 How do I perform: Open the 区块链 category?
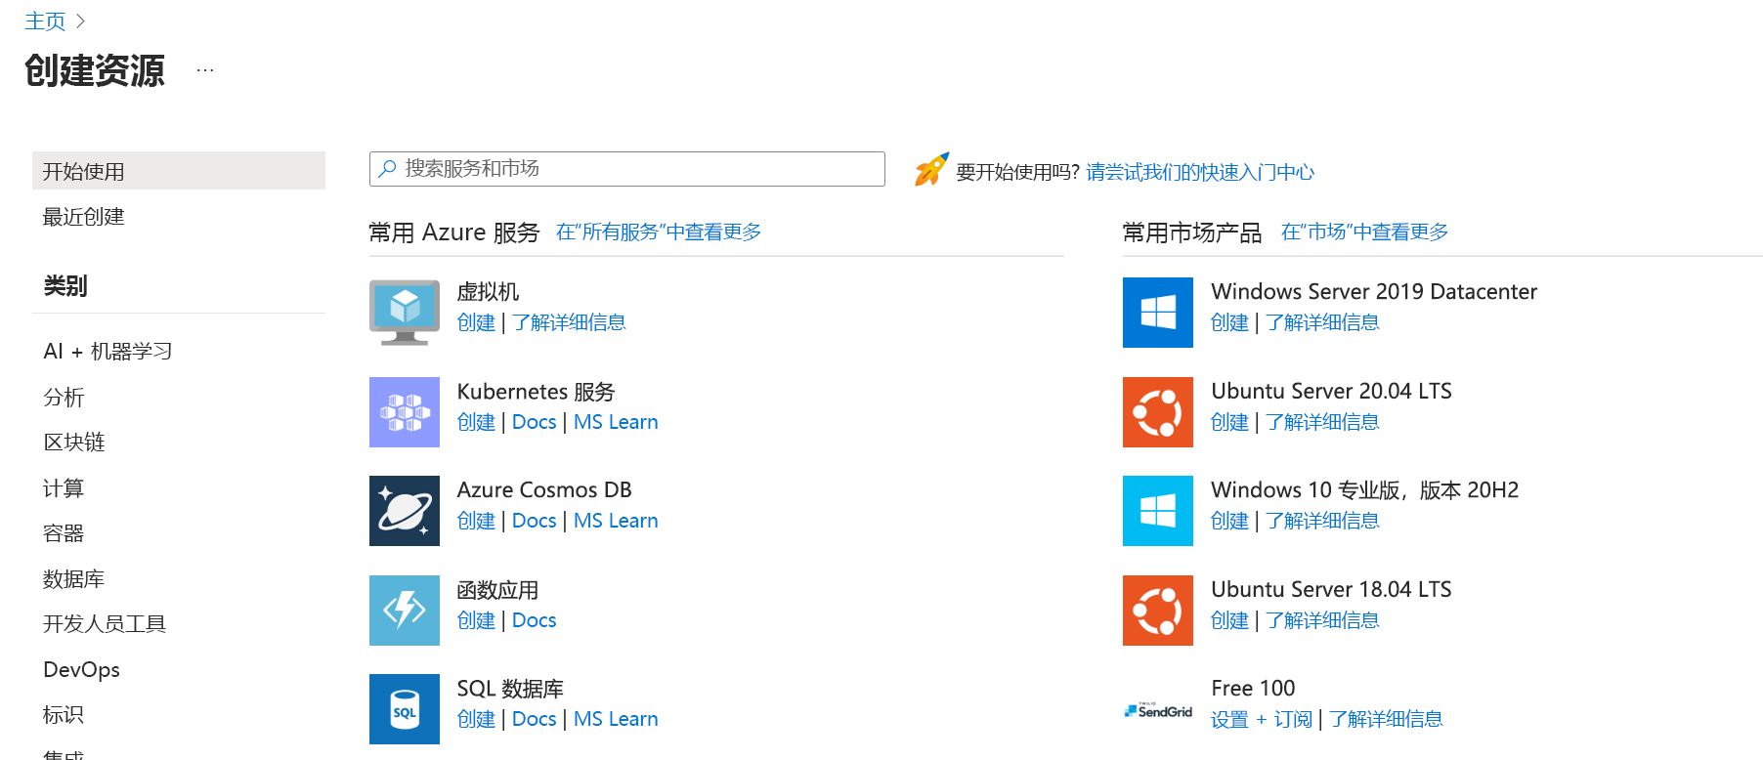coord(74,443)
